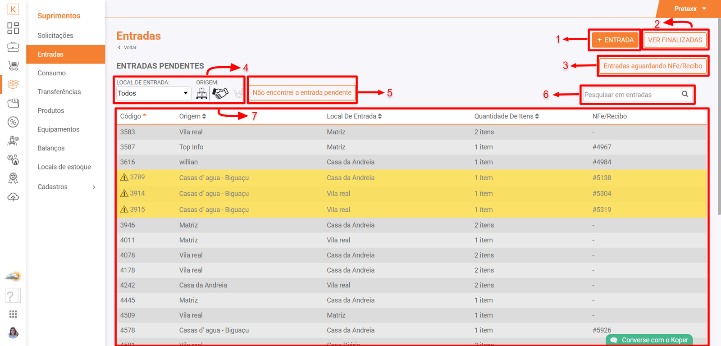Expand the Cadastros submenu
Screen dimensions: 721x346
66,187
